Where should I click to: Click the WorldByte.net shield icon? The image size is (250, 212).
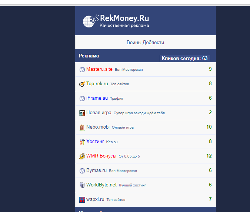[82, 185]
